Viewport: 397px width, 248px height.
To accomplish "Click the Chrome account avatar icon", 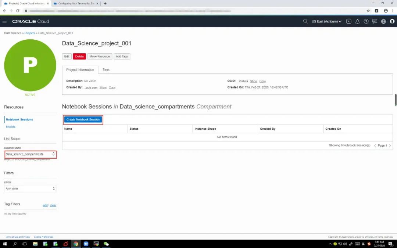I will click(386, 11).
